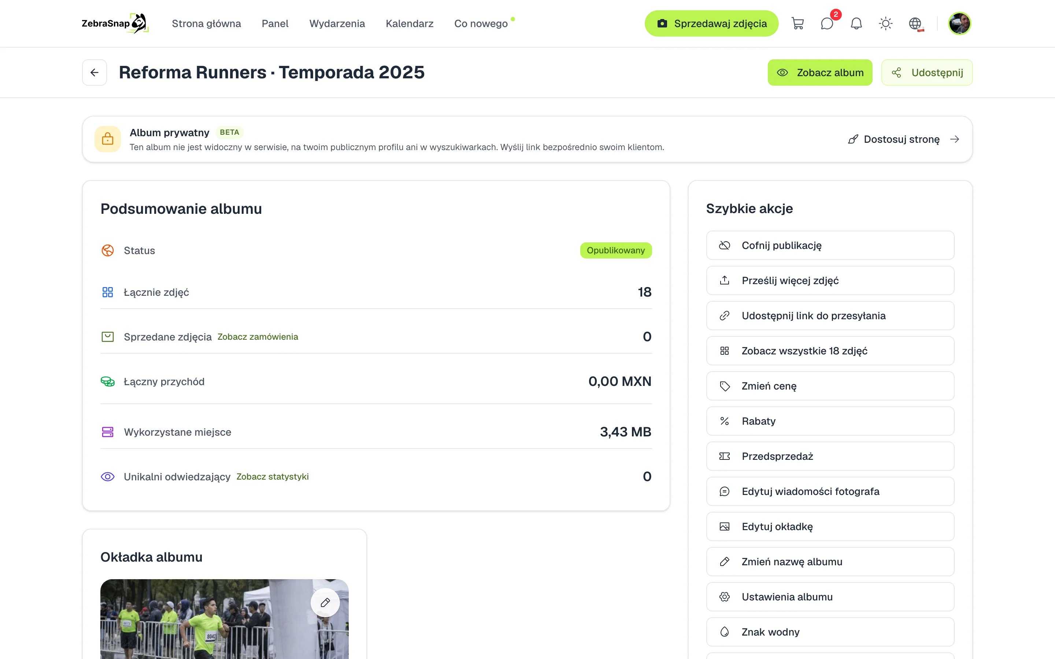Screen dimensions: 1055x659
Task: Click Prześlij więcej zdjęć action
Action: pos(830,280)
